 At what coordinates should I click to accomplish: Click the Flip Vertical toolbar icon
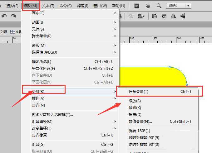pyautogui.click(x=182, y=16)
